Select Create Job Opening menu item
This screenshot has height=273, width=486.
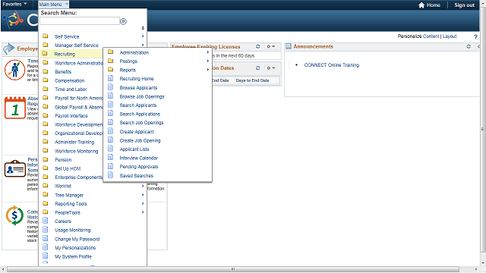pyautogui.click(x=140, y=140)
